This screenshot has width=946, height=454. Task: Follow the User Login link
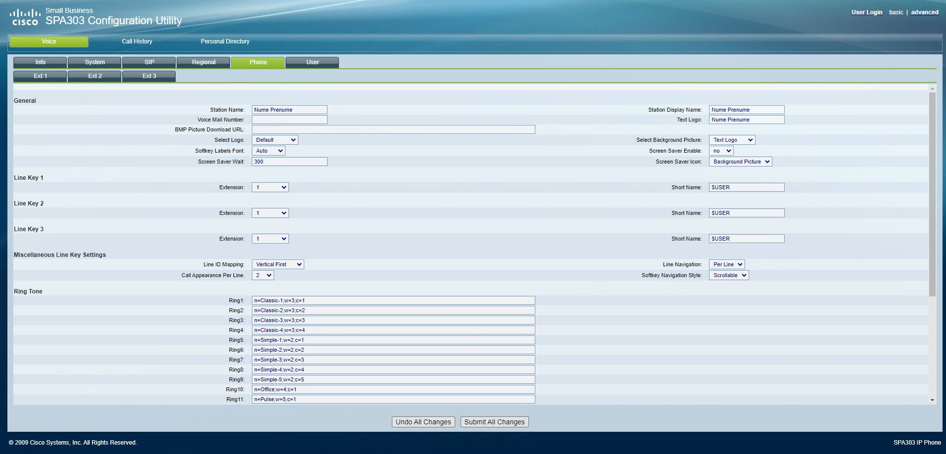(866, 12)
